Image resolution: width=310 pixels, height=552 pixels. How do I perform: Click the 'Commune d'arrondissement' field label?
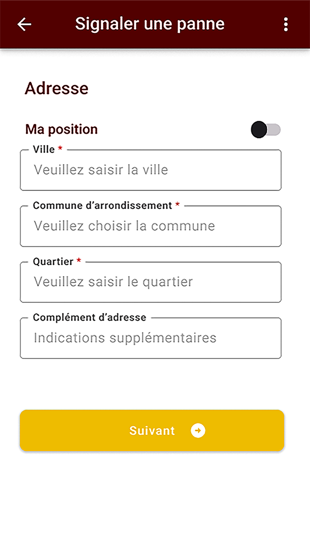(x=102, y=205)
